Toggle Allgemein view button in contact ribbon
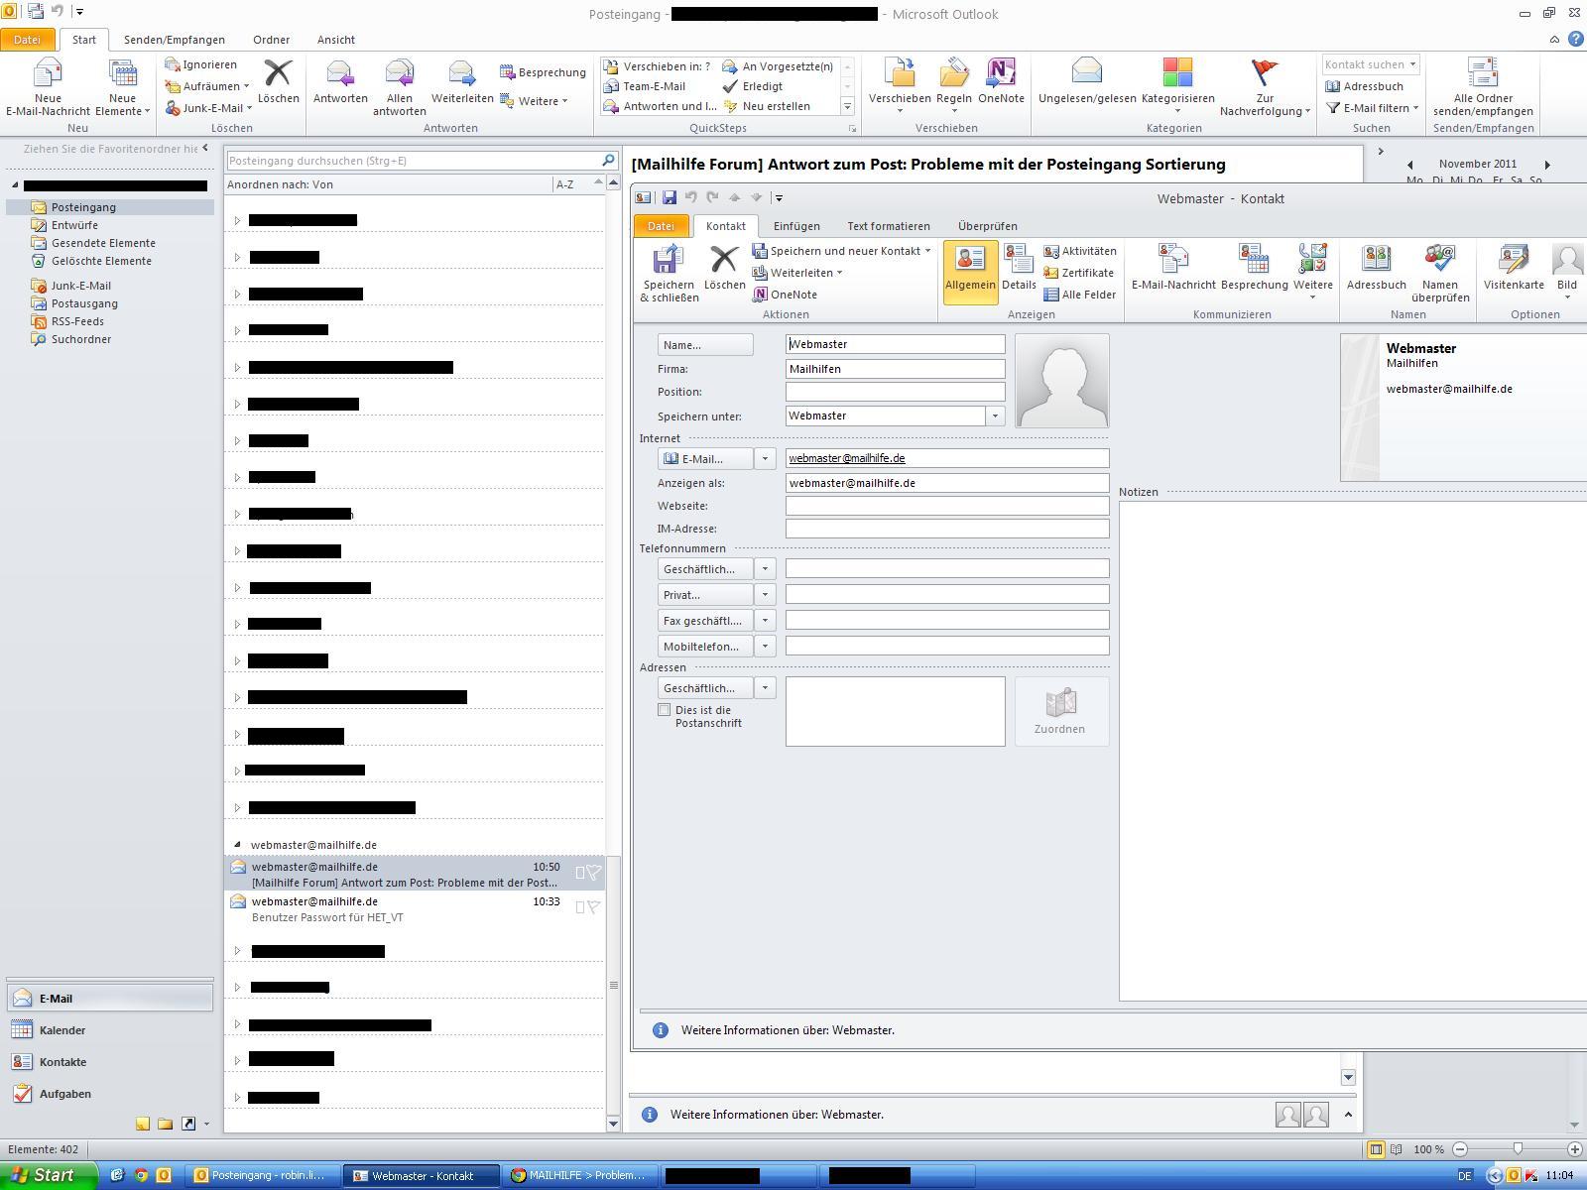 (x=970, y=271)
